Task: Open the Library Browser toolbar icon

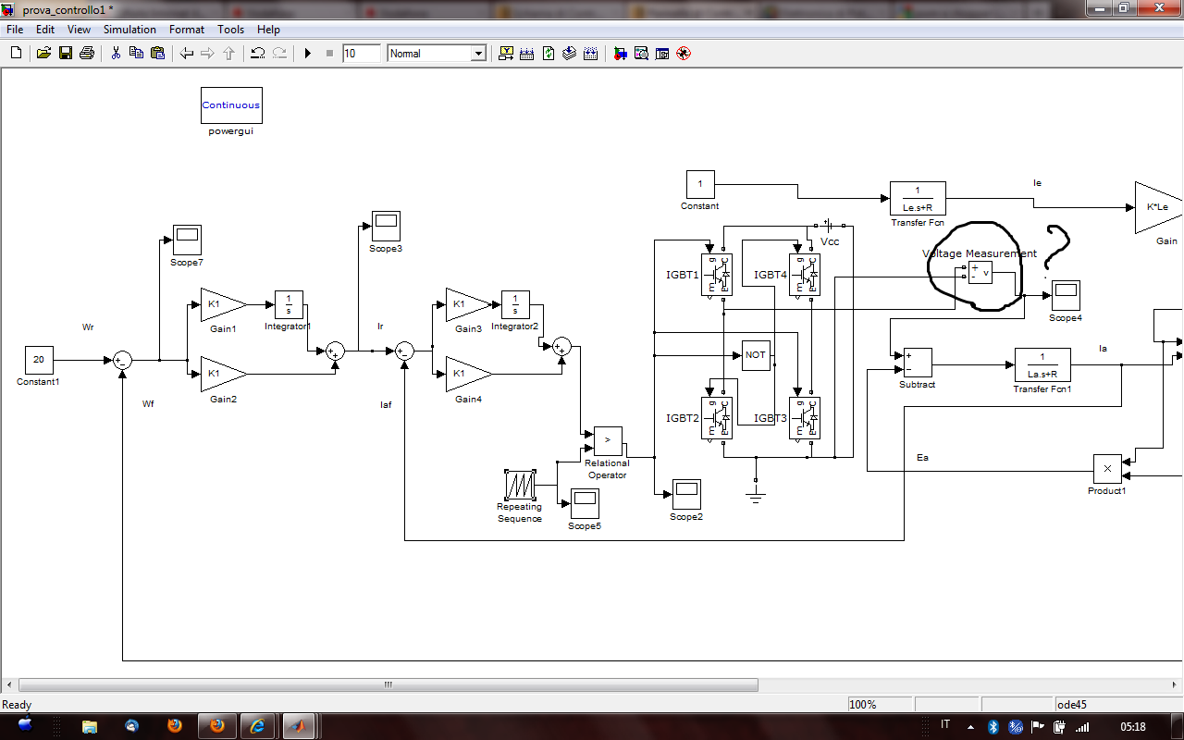Action: click(x=620, y=54)
